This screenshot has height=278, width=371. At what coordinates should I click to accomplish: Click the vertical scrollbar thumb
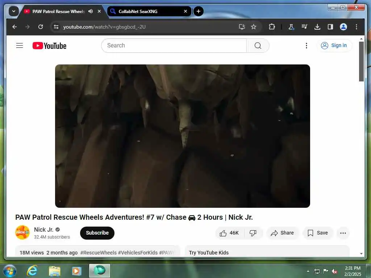pos(361,62)
